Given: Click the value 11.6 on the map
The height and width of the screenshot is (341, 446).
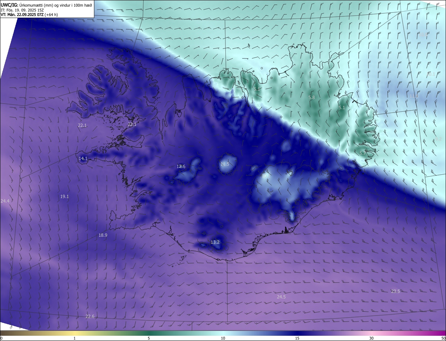Looking at the screenshot, I should [414, 96].
